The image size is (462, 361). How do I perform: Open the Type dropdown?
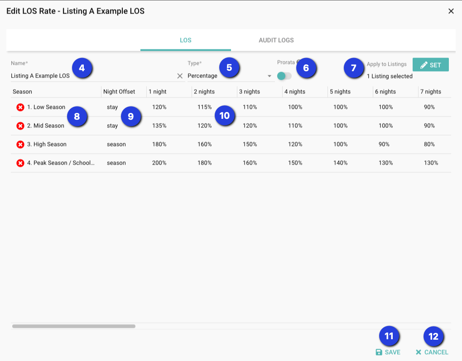point(269,76)
